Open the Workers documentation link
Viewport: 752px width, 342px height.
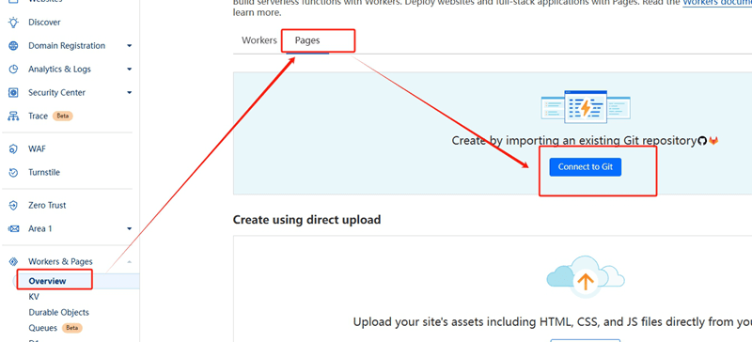pyautogui.click(x=717, y=3)
